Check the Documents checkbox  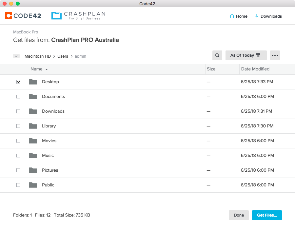pyautogui.click(x=18, y=96)
